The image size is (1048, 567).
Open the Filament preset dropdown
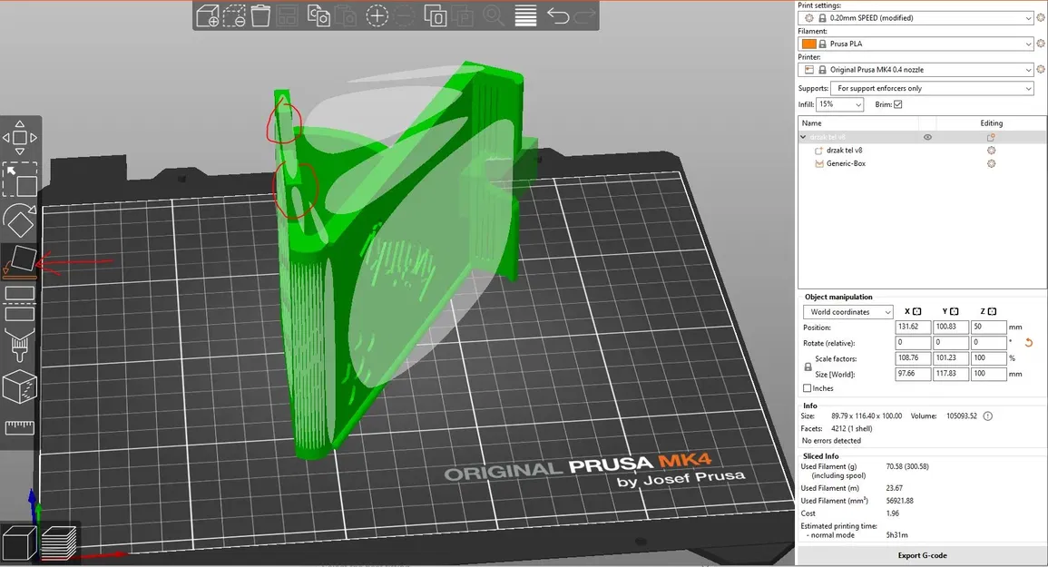coord(916,44)
